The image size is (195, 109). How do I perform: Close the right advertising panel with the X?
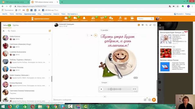pyautogui.click(x=160, y=25)
